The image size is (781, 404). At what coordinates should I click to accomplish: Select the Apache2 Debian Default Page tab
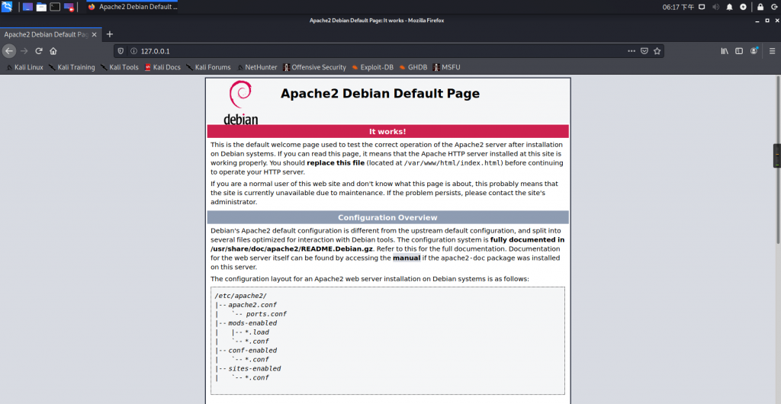(47, 34)
